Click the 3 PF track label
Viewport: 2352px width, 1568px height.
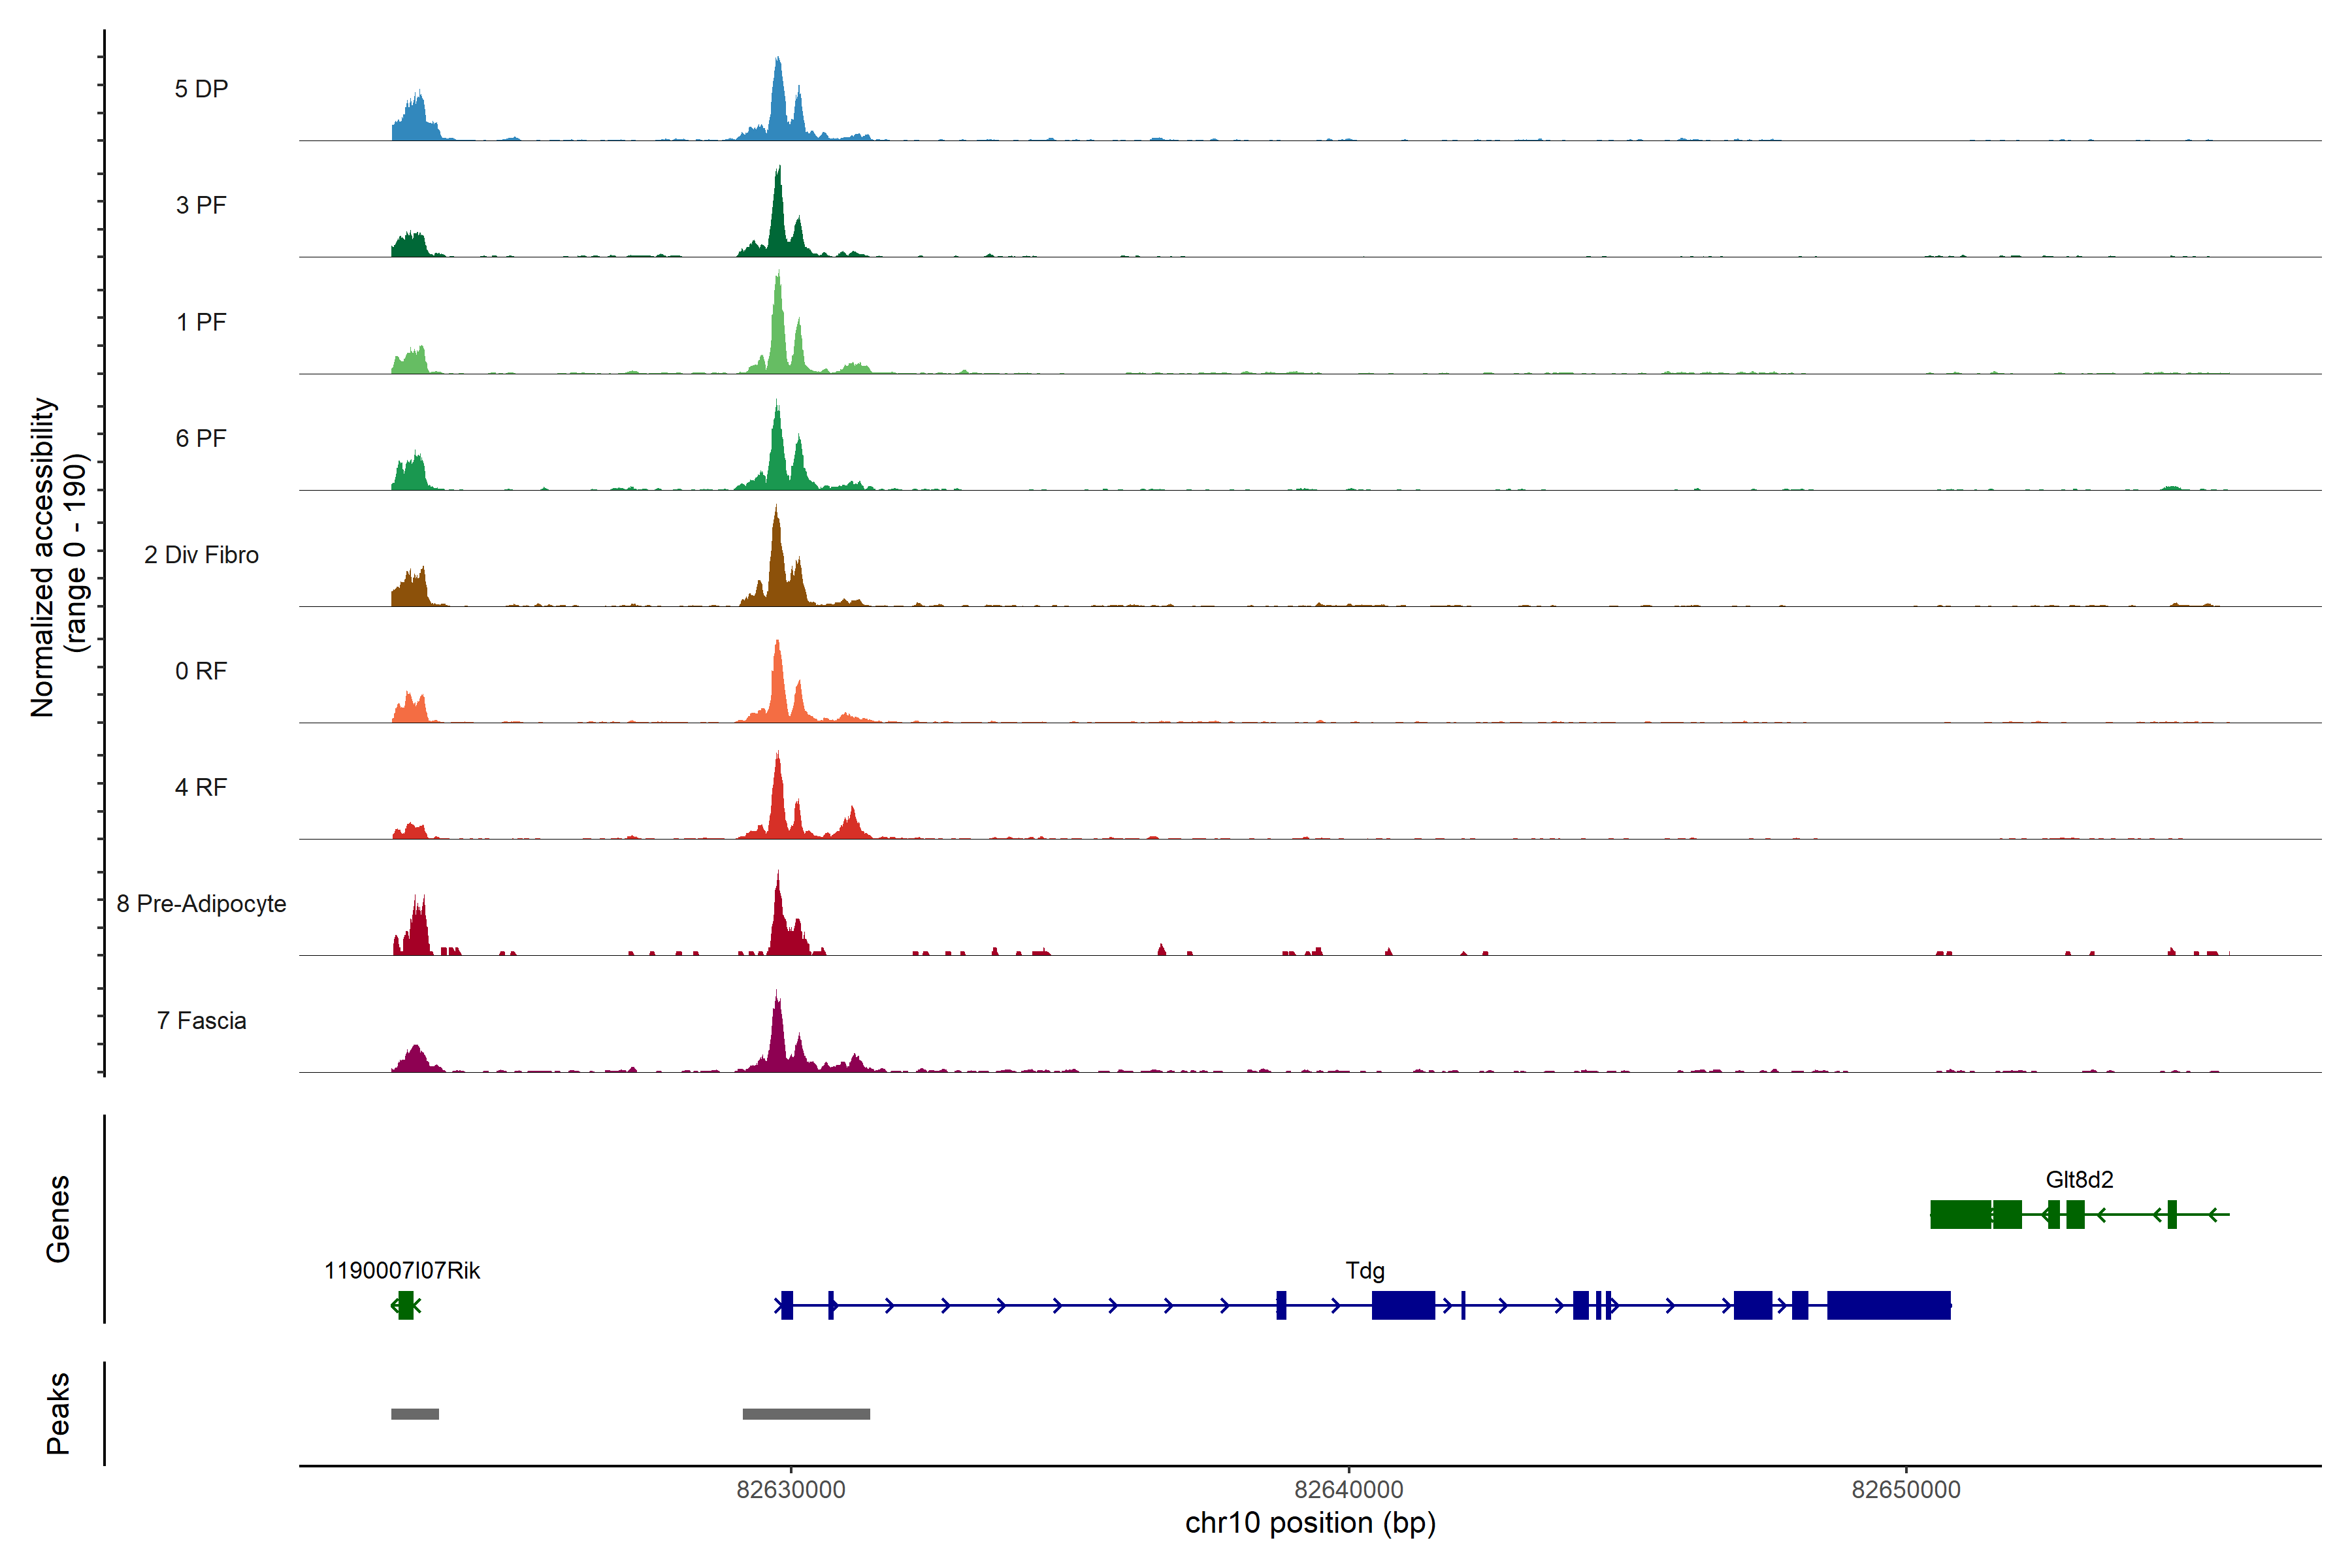pos(201,205)
